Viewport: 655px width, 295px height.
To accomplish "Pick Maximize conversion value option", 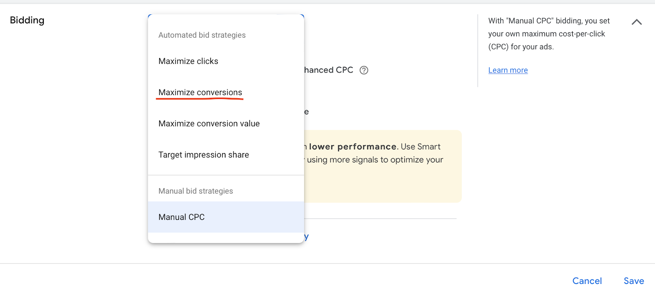I will pyautogui.click(x=209, y=124).
